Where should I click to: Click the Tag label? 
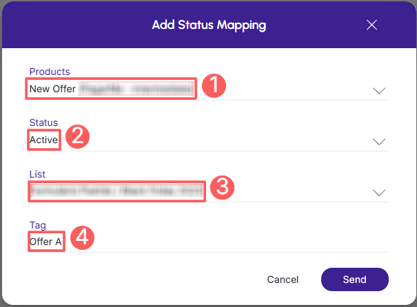(37, 225)
